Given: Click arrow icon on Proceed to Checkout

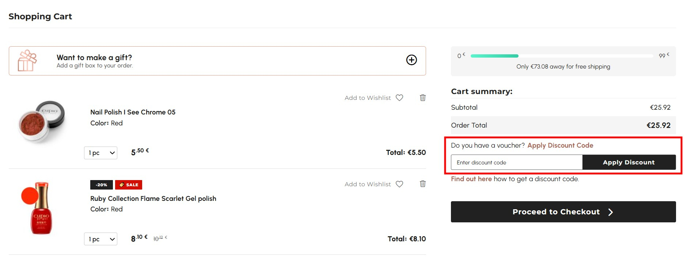Looking at the screenshot, I should [x=610, y=212].
